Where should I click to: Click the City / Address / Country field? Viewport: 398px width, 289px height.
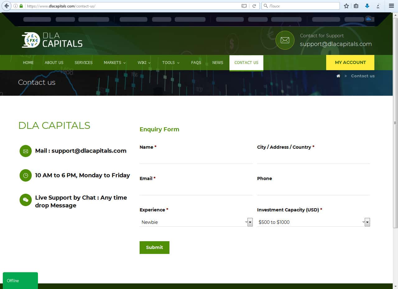[x=313, y=158]
